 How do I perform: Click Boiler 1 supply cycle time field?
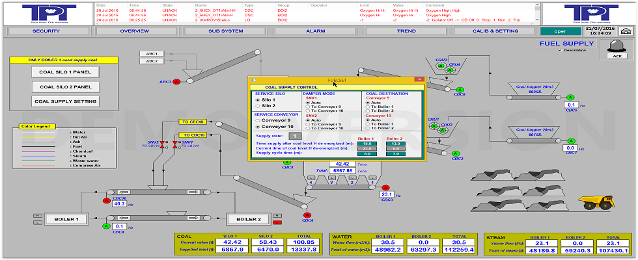pyautogui.click(x=367, y=153)
